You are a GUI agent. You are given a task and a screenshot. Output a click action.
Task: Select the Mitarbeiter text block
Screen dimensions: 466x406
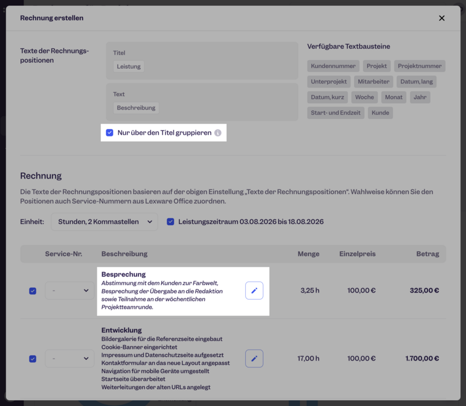coord(373,82)
